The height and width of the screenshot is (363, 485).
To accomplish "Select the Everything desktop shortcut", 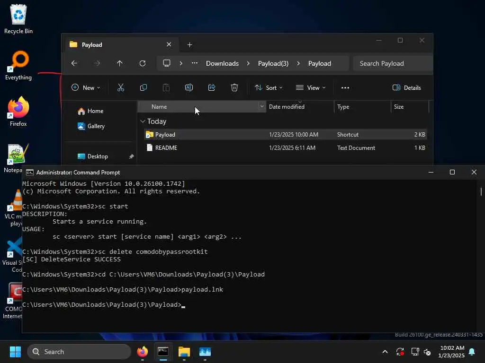I will 18,65.
